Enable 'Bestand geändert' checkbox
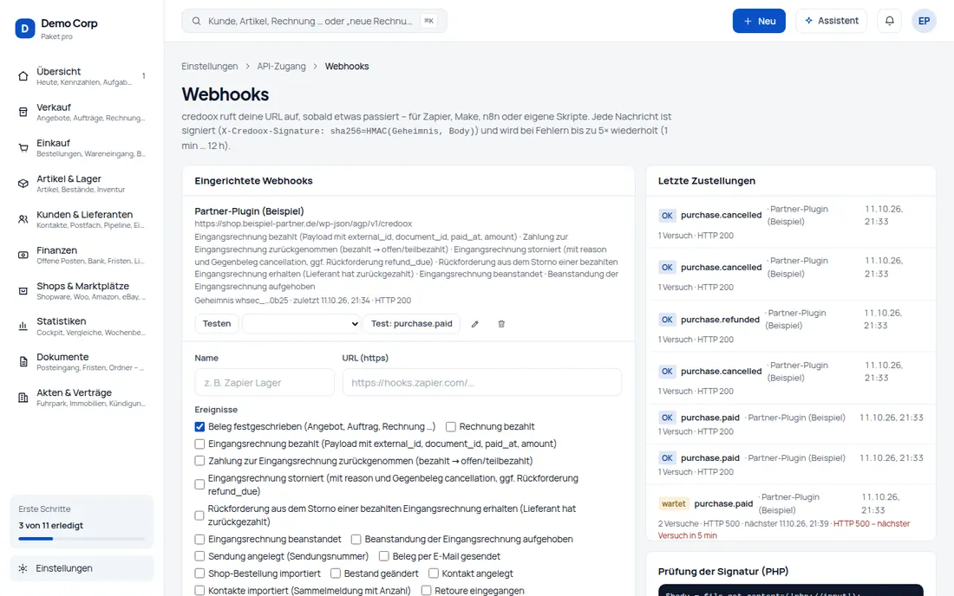Viewport: 954px width, 596px height. coord(336,573)
